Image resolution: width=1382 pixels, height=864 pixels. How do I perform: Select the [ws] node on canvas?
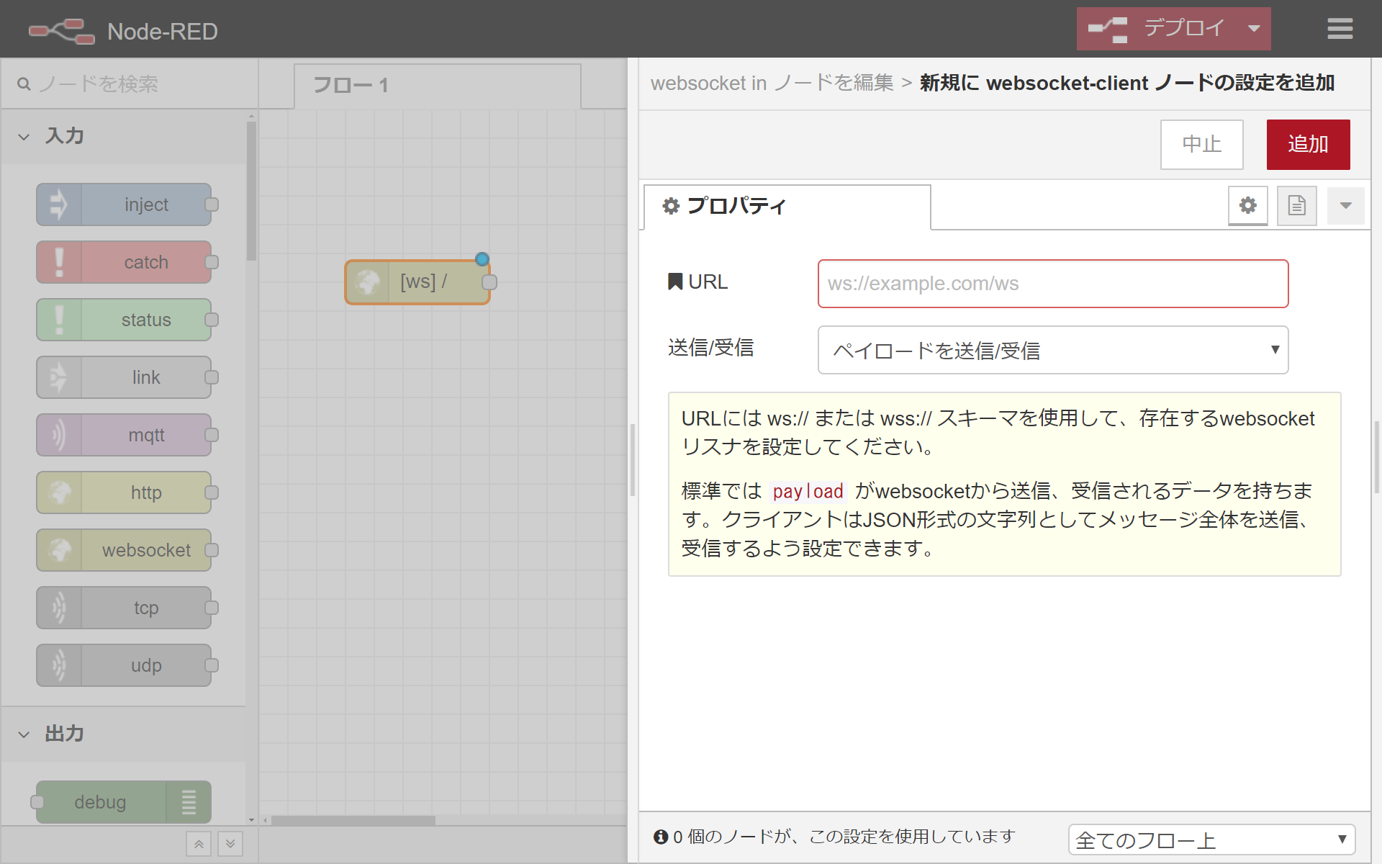click(417, 282)
